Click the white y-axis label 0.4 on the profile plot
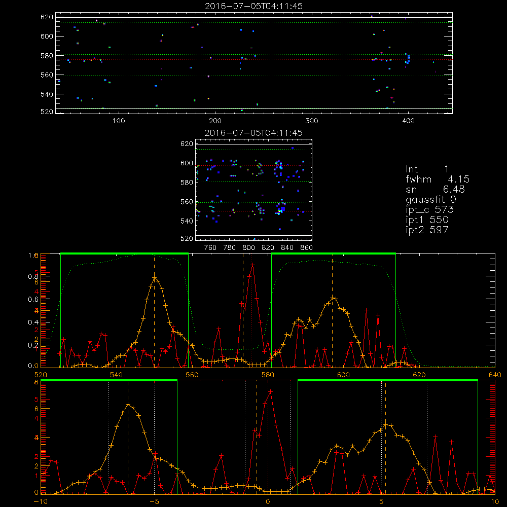Image resolution: width=507 pixels, height=507 pixels. pos(33,322)
